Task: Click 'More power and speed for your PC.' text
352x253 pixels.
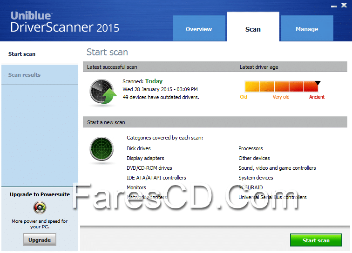Action: [x=40, y=224]
